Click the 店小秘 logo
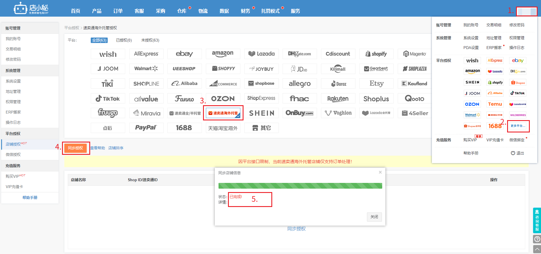The width and height of the screenshot is (541, 254). pos(31,8)
